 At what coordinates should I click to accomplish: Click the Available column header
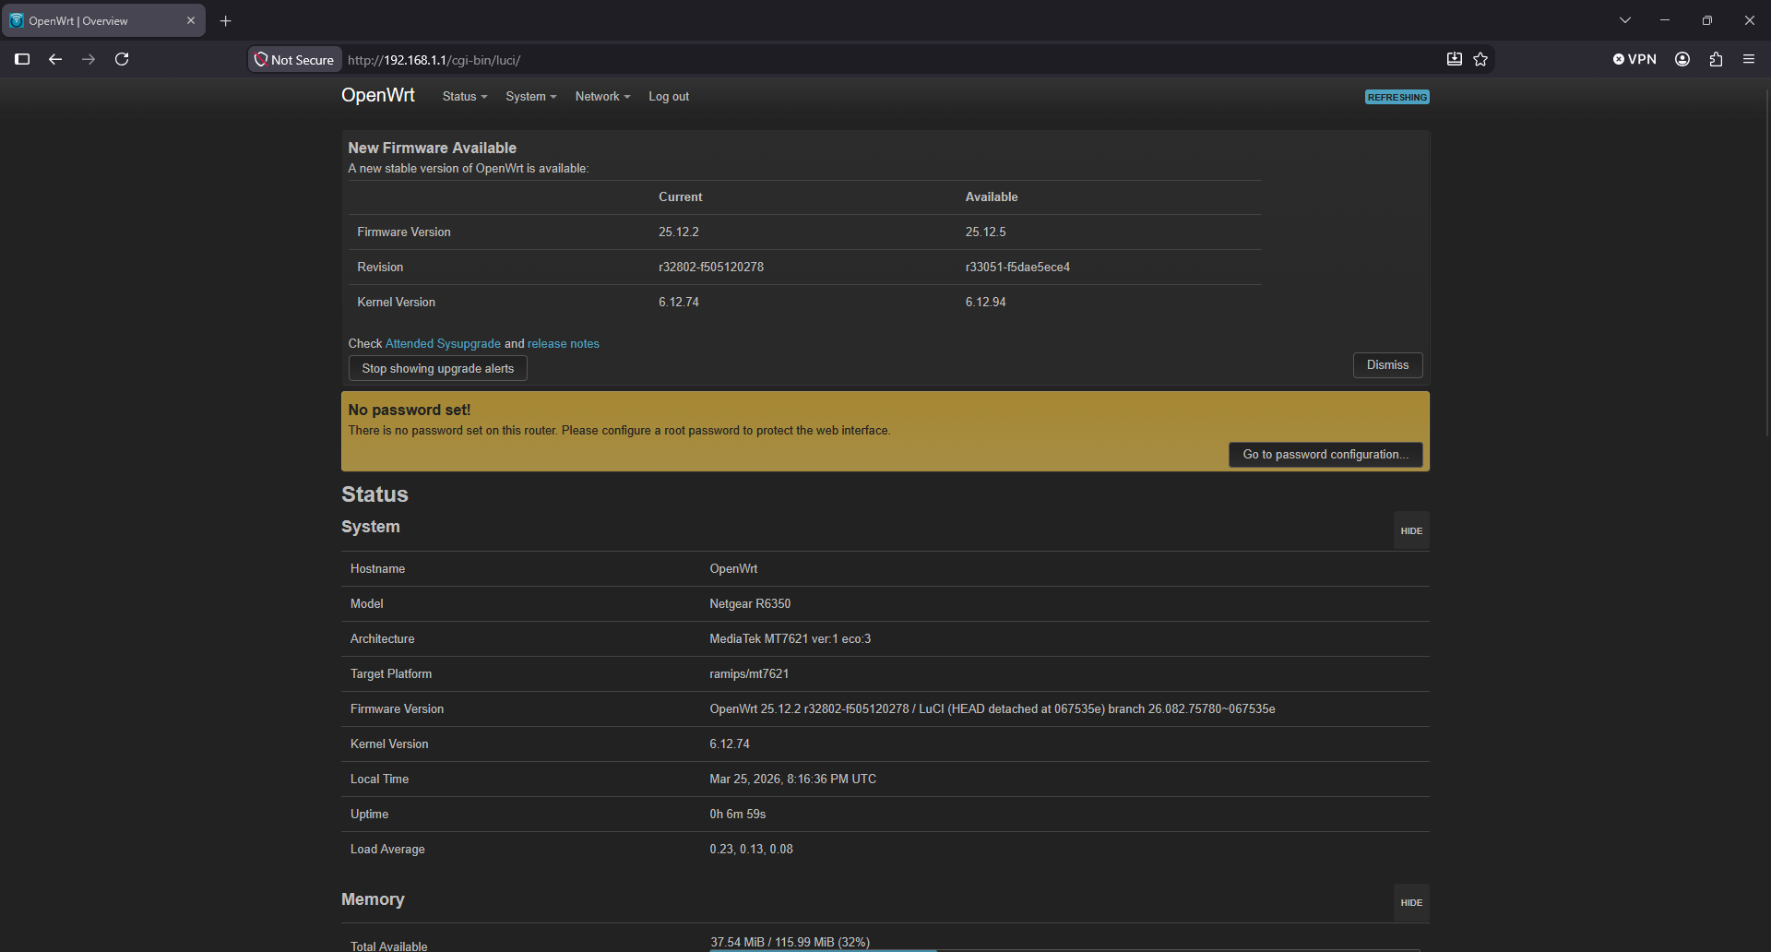pos(992,197)
